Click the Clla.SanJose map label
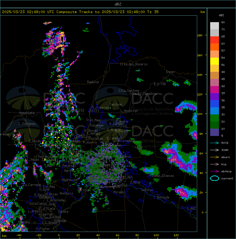 pyautogui.click(x=129, y=91)
